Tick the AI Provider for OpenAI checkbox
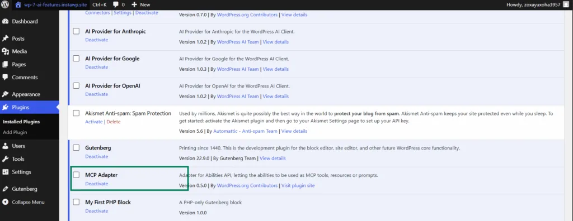The height and width of the screenshot is (221, 573). point(76,86)
